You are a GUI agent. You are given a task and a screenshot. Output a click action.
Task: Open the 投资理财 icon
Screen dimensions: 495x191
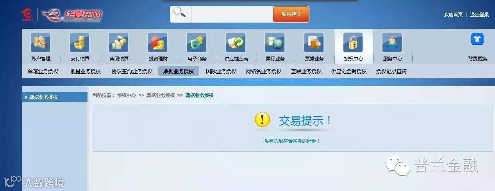coord(158,42)
